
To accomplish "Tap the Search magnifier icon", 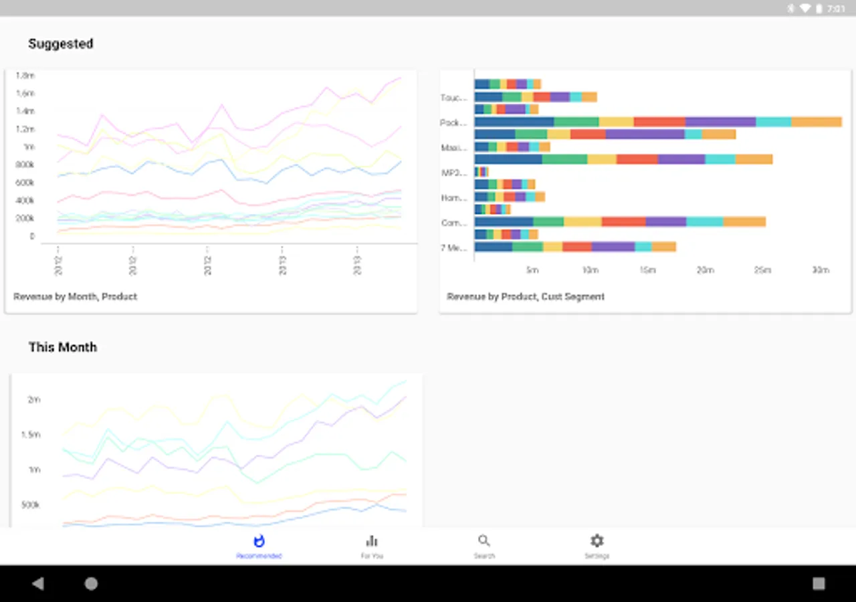I will 484,540.
